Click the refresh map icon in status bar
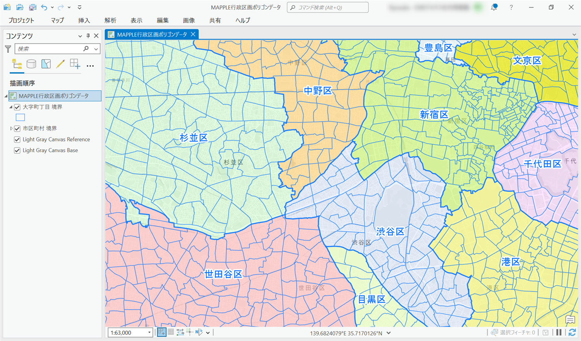The width and height of the screenshot is (581, 341). click(x=572, y=332)
